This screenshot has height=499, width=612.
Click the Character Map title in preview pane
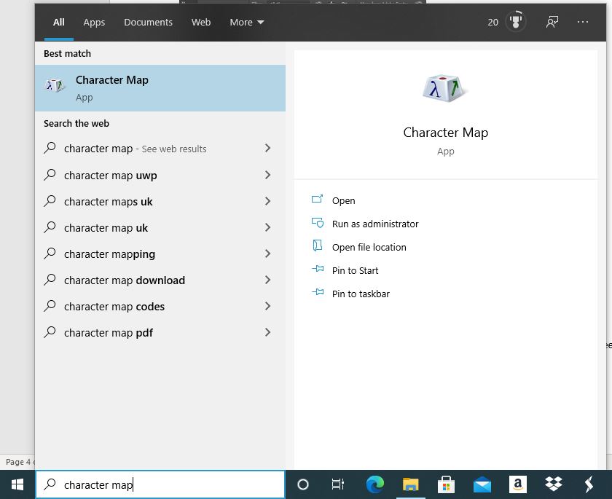445,133
